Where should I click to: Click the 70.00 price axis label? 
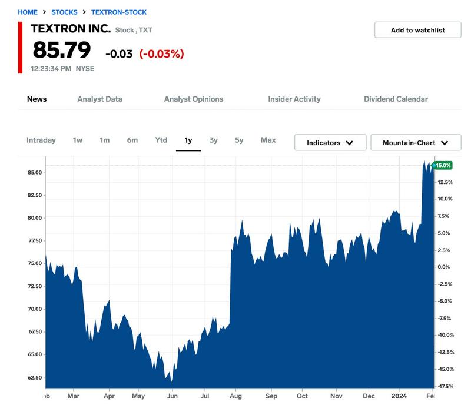click(x=35, y=309)
